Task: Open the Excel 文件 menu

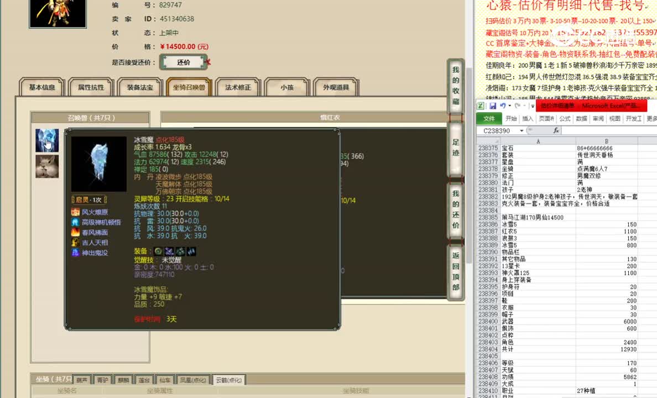Action: [x=489, y=118]
